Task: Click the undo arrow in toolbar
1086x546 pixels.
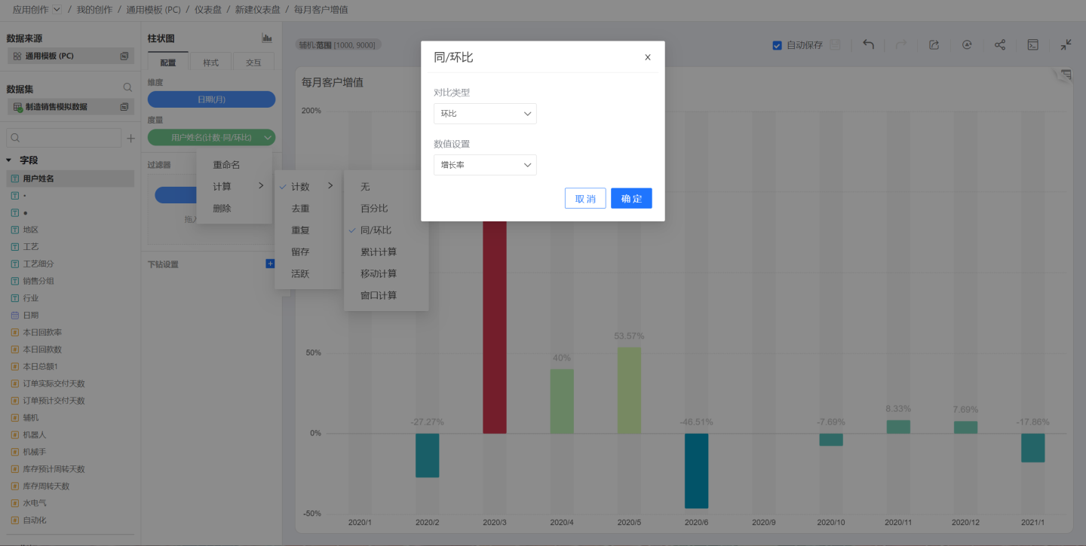Action: tap(868, 45)
